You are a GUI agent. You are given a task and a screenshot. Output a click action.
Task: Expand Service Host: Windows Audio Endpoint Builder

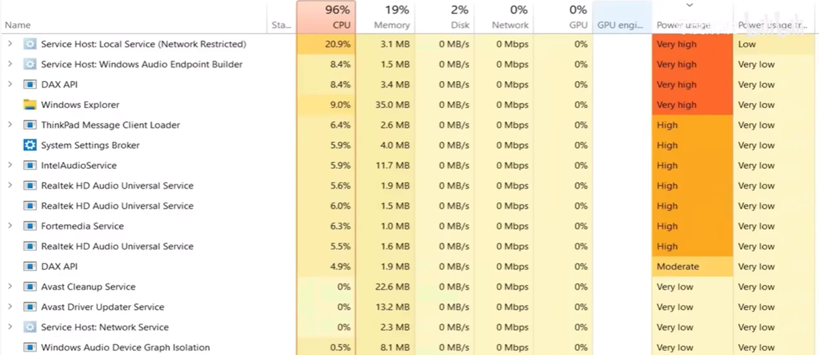pos(10,64)
